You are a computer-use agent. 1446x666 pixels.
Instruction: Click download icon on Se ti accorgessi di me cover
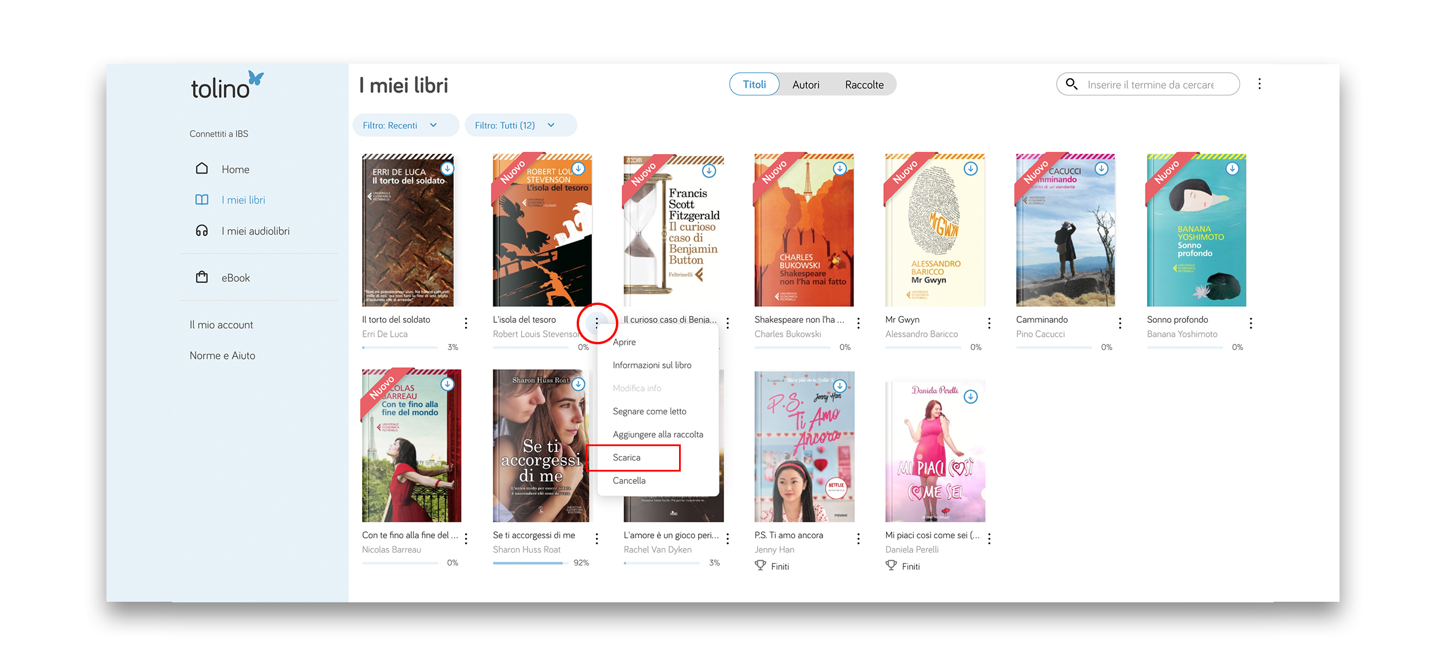click(x=578, y=384)
